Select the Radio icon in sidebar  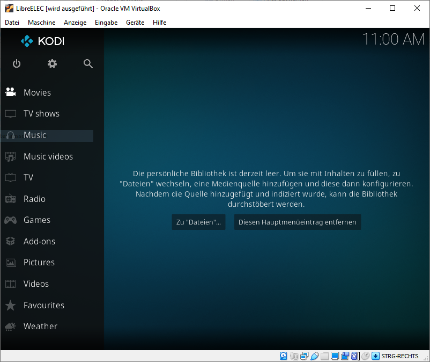[10, 199]
